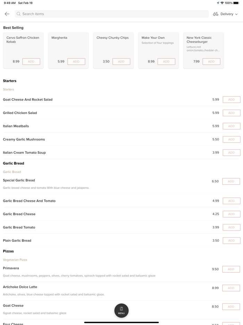Open the floating Menu button

point(121,310)
